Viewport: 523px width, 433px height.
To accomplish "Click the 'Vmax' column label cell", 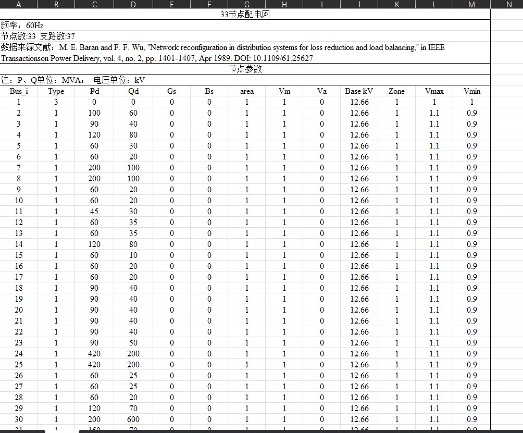I will (x=434, y=91).
